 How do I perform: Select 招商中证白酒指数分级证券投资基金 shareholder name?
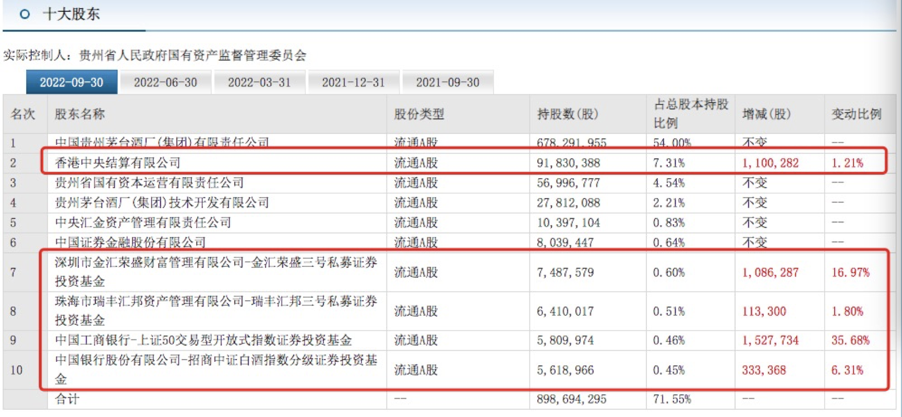(216, 370)
